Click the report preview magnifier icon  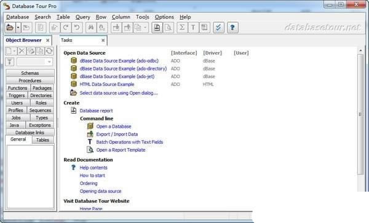(x=169, y=28)
